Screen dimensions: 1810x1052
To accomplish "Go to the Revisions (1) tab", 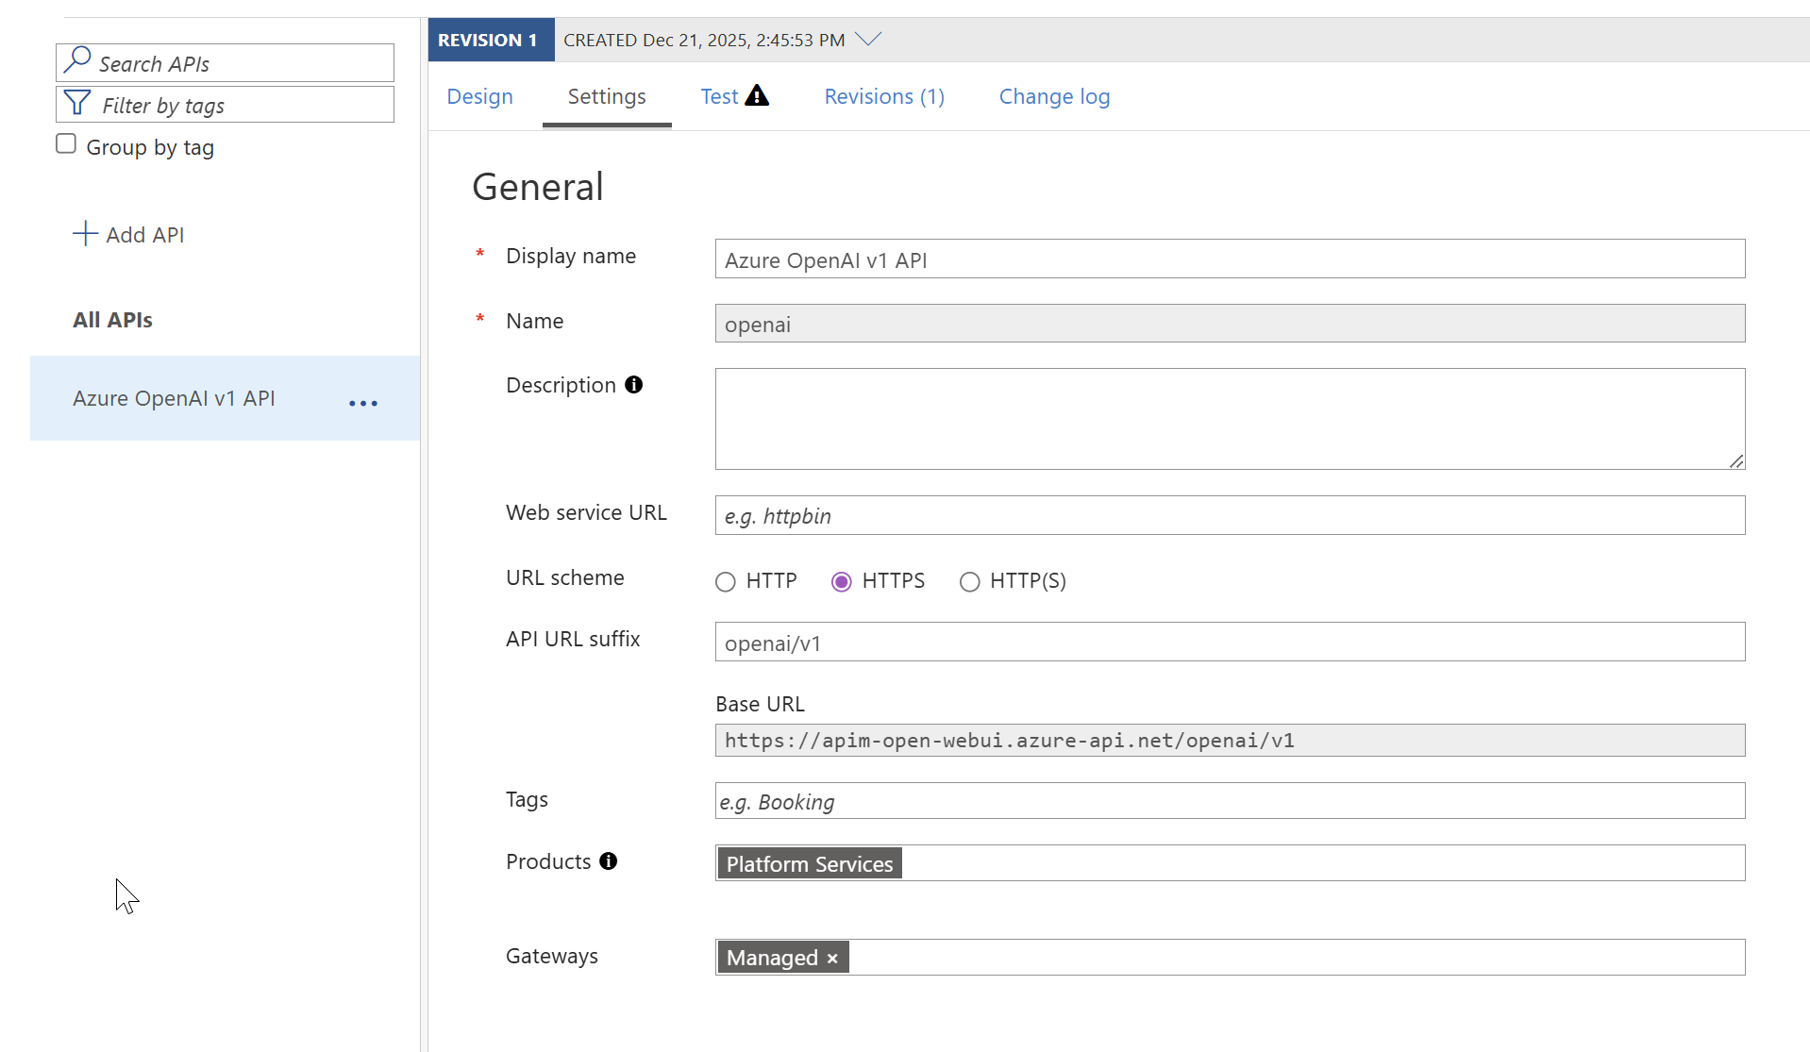I will (x=884, y=96).
